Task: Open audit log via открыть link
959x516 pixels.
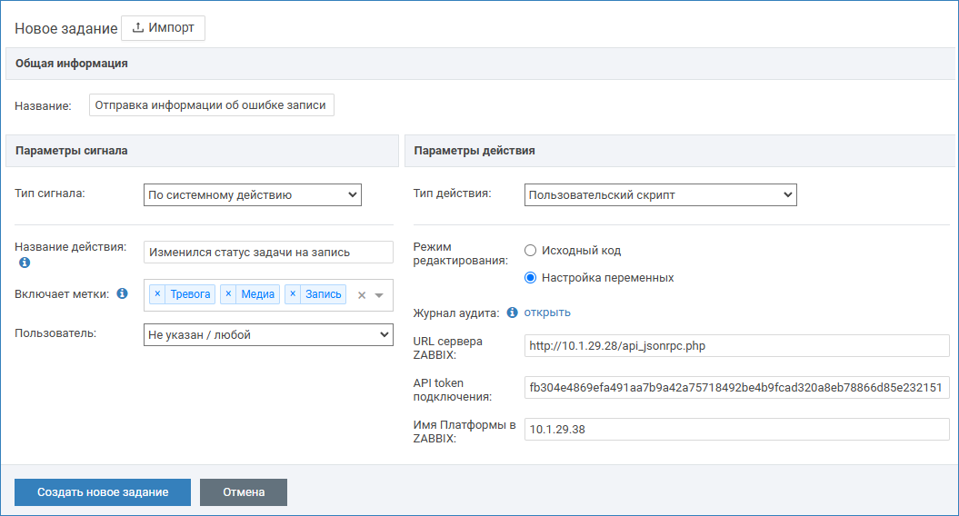Action: [547, 313]
